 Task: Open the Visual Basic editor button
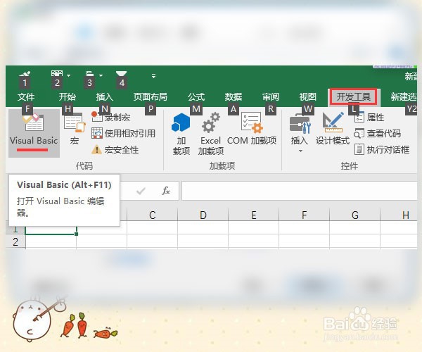point(34,133)
